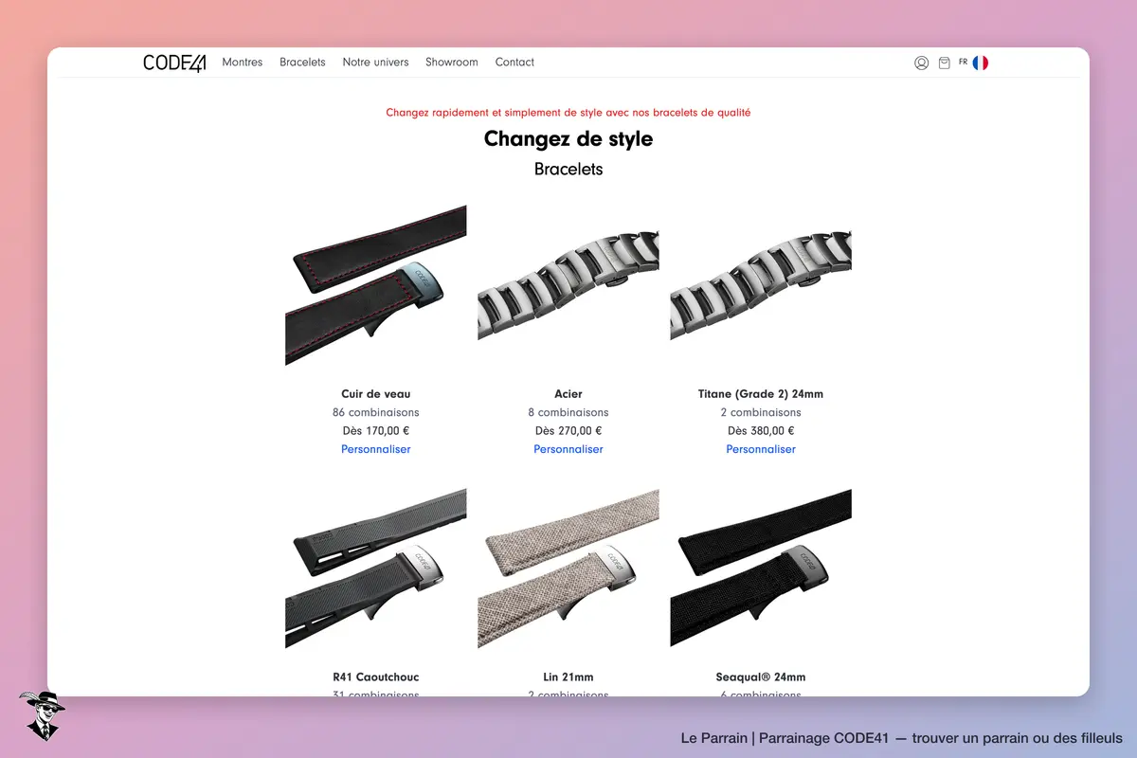Click the Dès 270,00 € price
This screenshot has width=1137, height=758.
[x=568, y=430]
